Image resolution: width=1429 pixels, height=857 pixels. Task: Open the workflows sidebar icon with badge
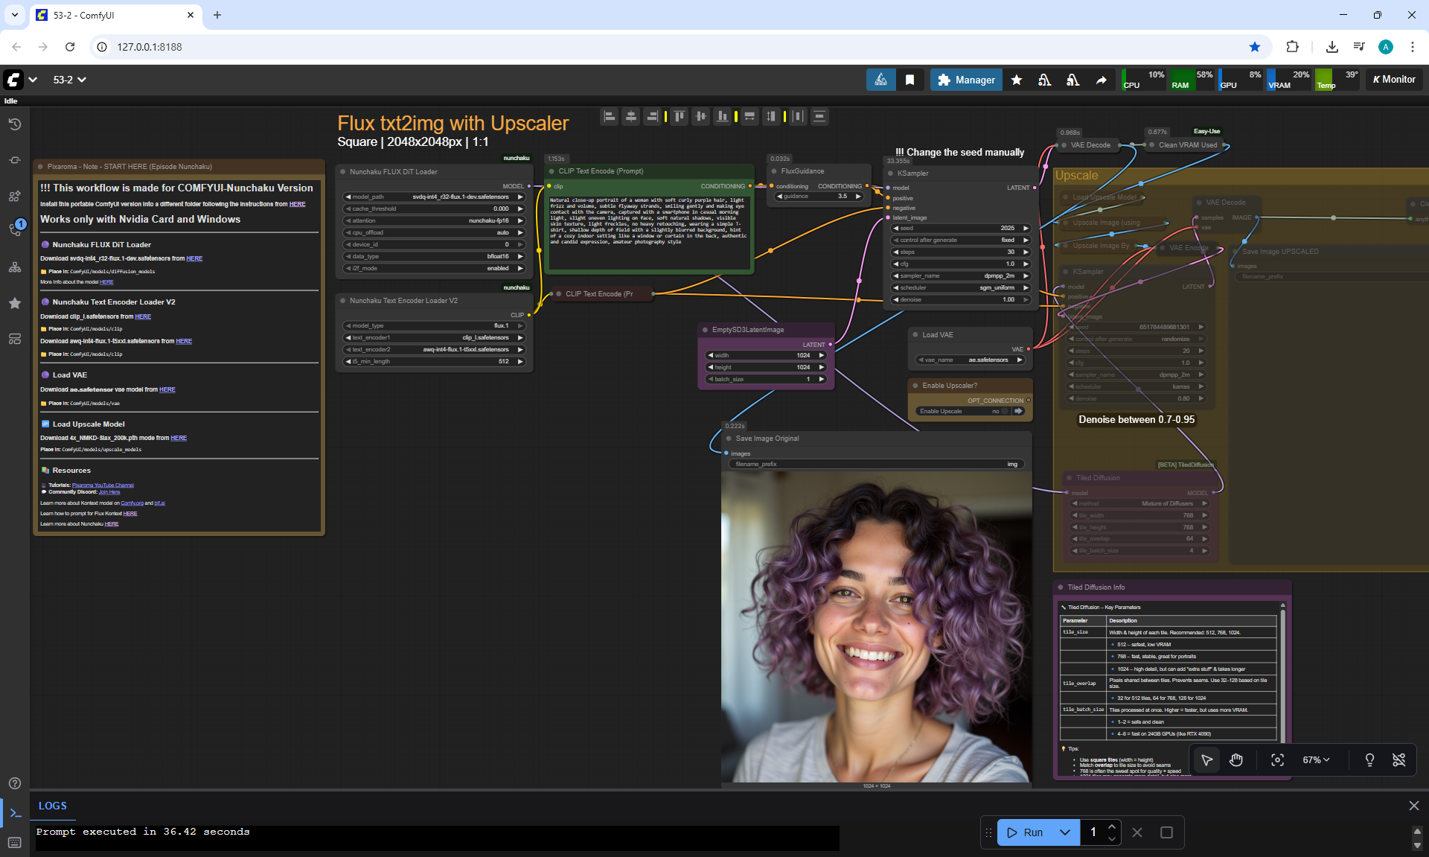click(x=15, y=229)
